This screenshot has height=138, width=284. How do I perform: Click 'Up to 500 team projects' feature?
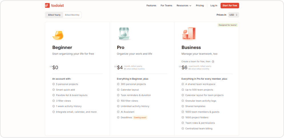(199, 90)
